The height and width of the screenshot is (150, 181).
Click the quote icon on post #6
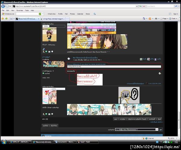click(141, 59)
